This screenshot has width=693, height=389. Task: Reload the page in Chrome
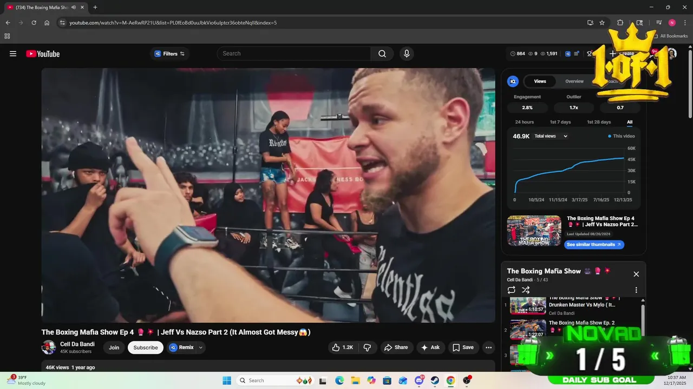[x=34, y=23]
